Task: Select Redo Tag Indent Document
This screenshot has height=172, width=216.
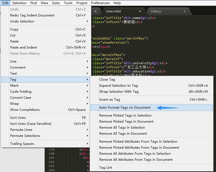Action: click(32, 15)
